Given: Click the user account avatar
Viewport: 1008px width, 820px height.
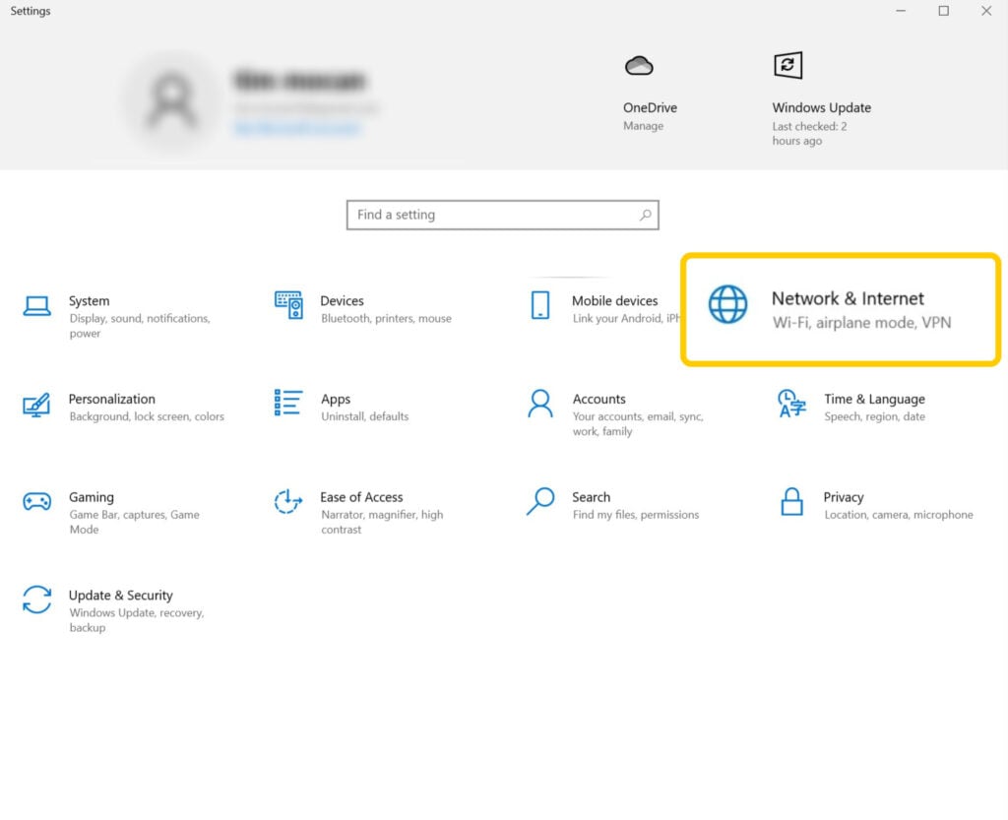Looking at the screenshot, I should 172,98.
